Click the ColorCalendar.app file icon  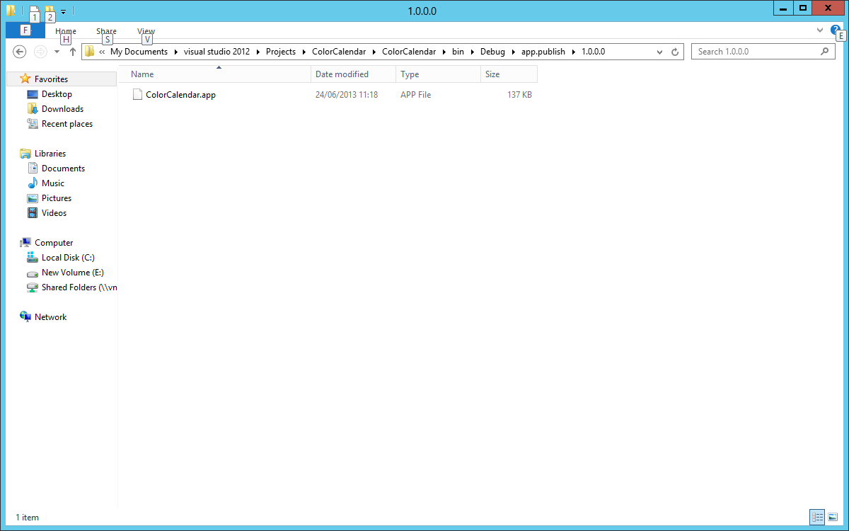pos(138,94)
